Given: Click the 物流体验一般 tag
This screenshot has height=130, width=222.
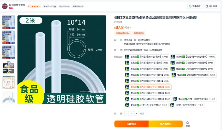Looking at the screenshot, I should [64, 6].
